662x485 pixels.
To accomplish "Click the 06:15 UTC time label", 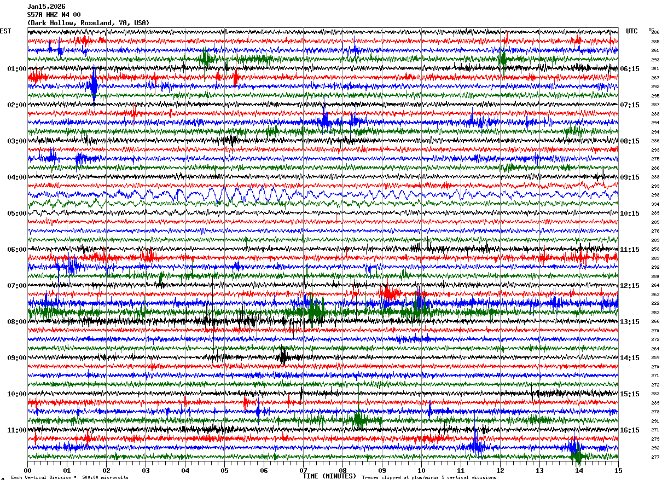I will pos(630,69).
